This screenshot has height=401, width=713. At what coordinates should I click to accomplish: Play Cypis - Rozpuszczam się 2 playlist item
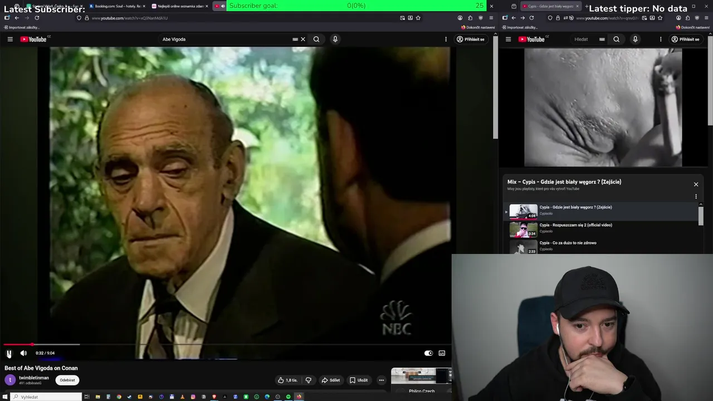tap(602, 229)
